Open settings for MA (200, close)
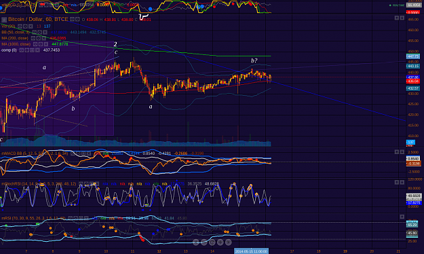 [x=39, y=38]
